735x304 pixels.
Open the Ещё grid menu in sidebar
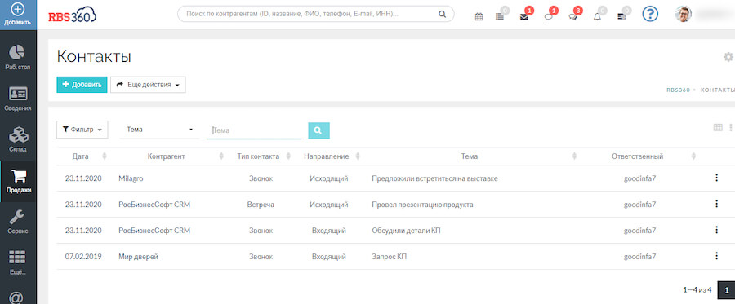pyautogui.click(x=18, y=262)
